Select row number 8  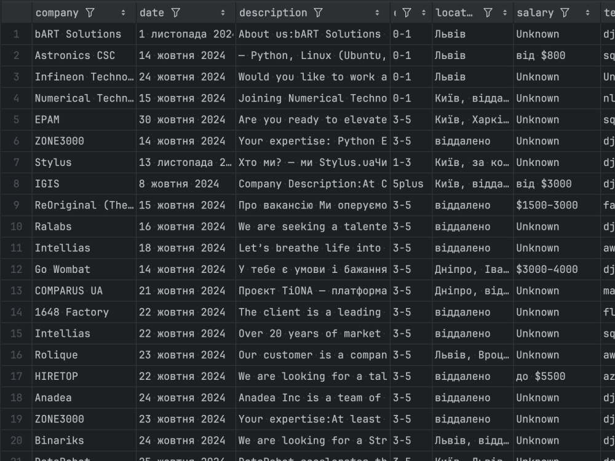pos(16,184)
